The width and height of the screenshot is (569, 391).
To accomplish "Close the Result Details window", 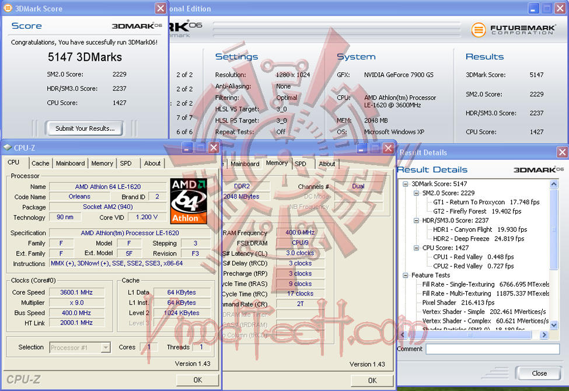I will (x=562, y=152).
